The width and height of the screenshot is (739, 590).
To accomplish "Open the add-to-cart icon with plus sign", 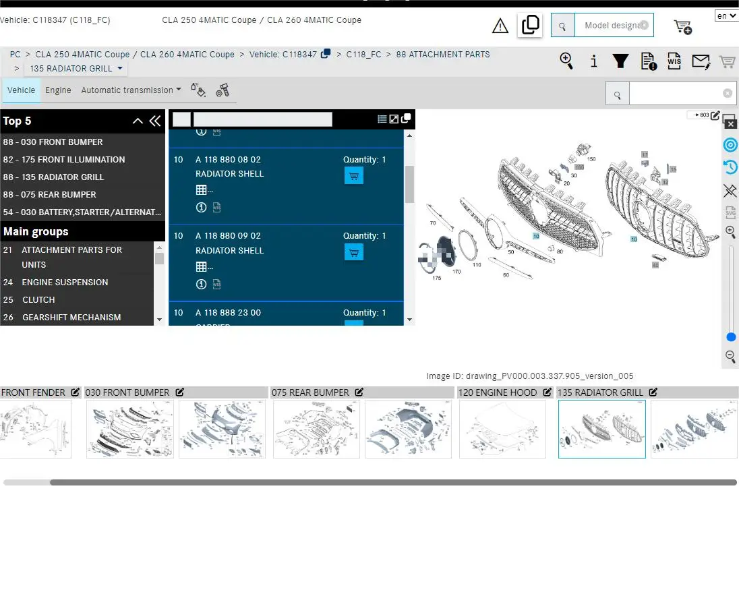I will click(x=683, y=26).
